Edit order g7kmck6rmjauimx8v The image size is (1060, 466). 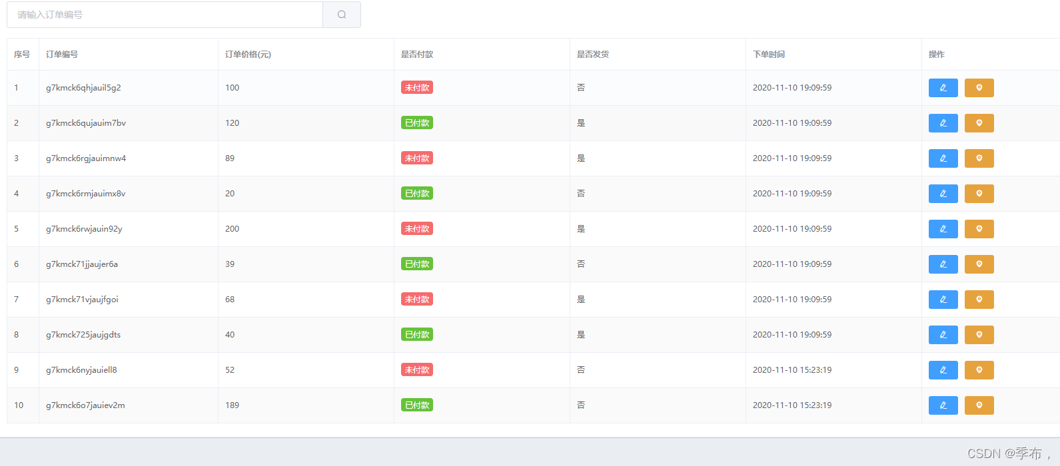click(x=943, y=194)
